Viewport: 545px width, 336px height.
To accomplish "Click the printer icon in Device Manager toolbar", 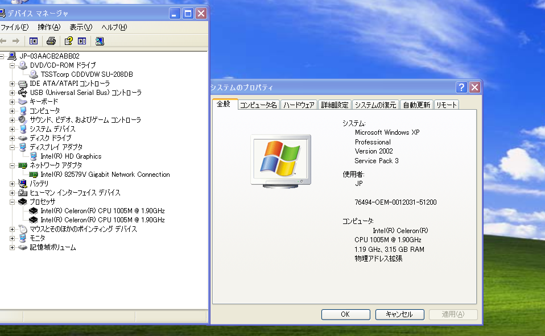I will pyautogui.click(x=51, y=41).
